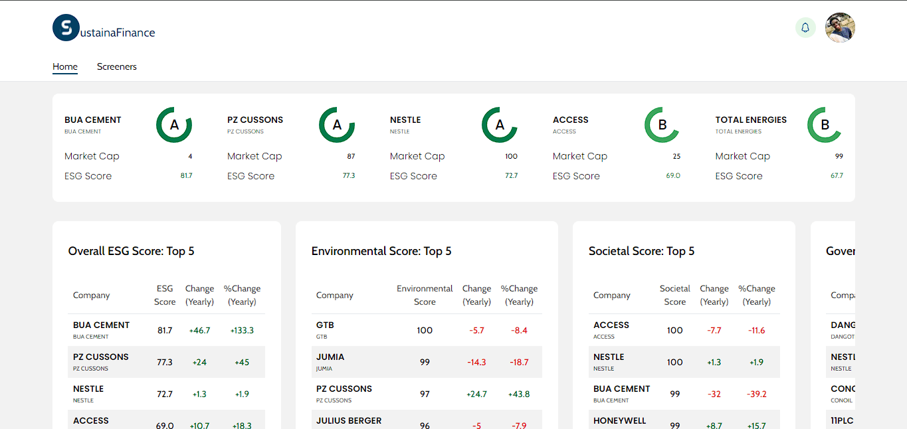Select NESTLE row in Overall ESG table
Screen dimensions: 907x429
point(166,394)
